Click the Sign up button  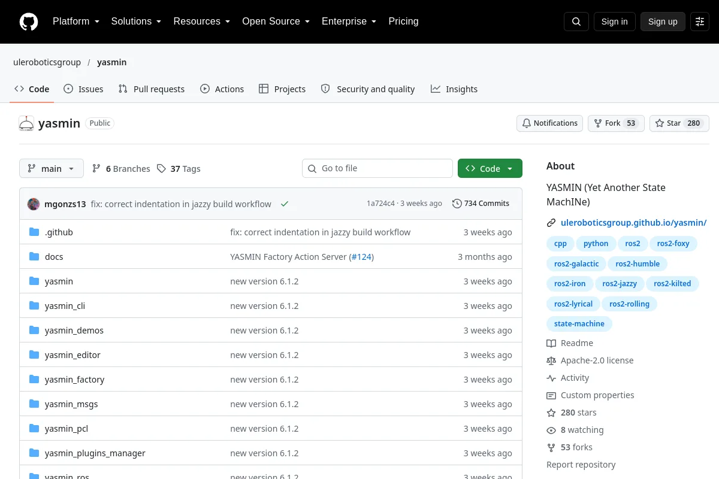pyautogui.click(x=663, y=22)
